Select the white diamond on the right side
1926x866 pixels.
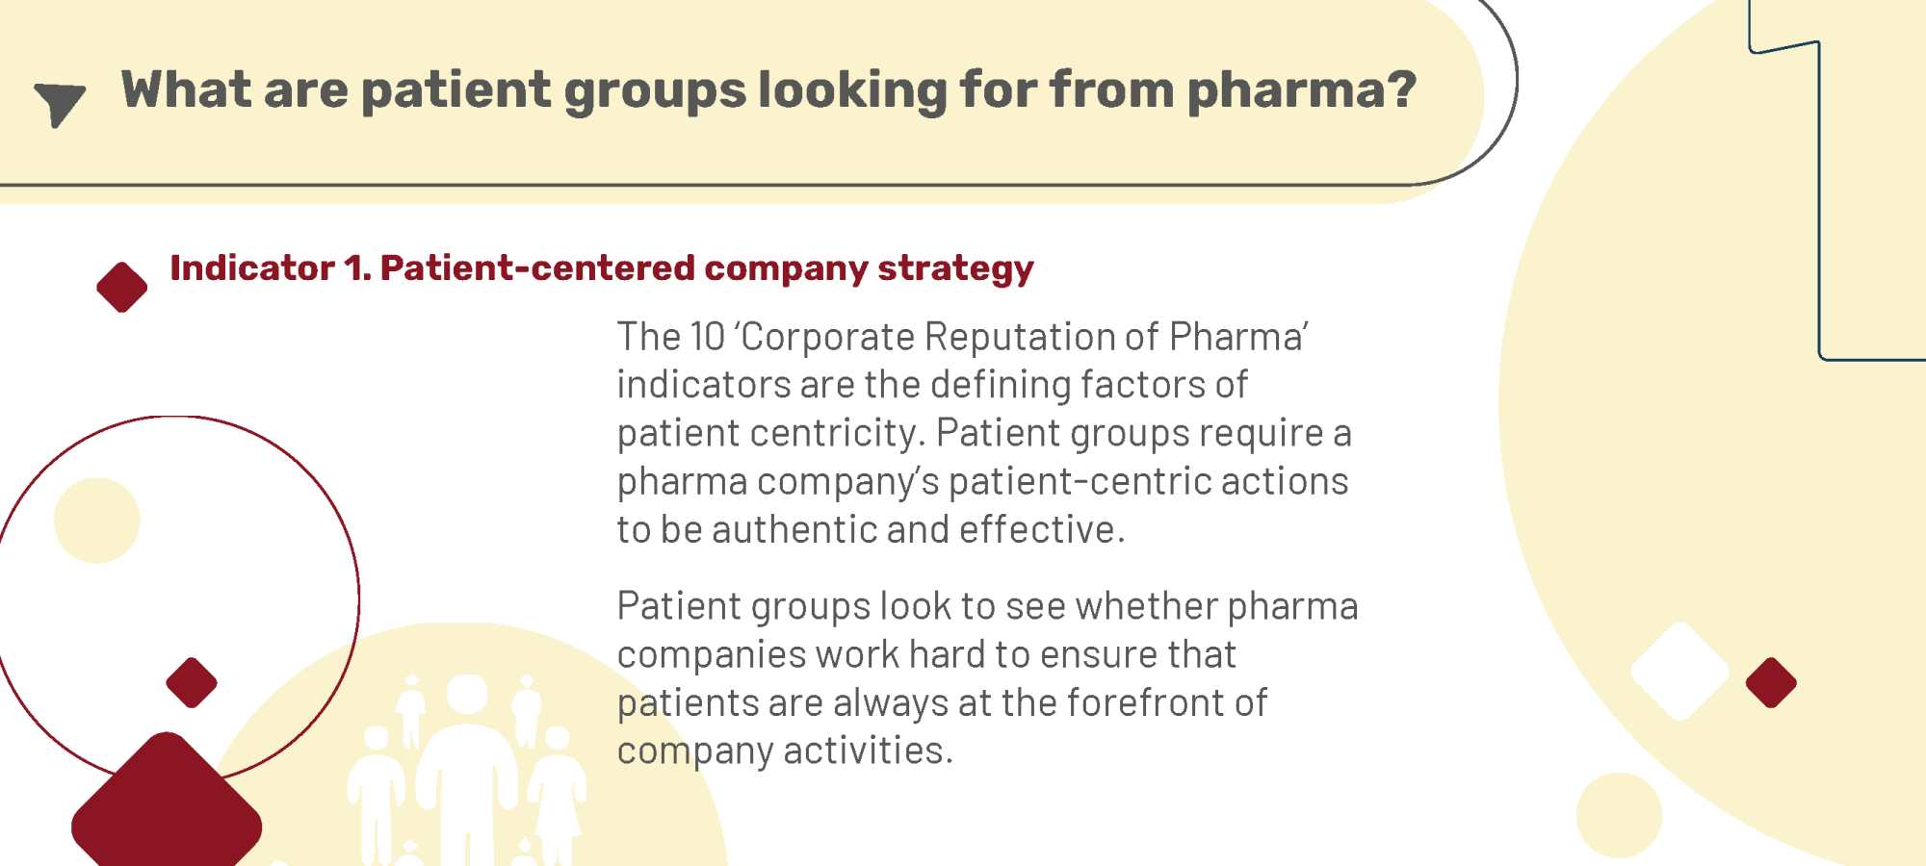tap(1679, 672)
